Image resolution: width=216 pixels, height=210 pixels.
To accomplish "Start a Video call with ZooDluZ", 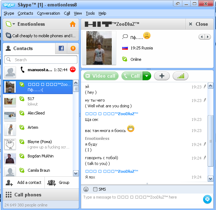I will click(101, 76).
